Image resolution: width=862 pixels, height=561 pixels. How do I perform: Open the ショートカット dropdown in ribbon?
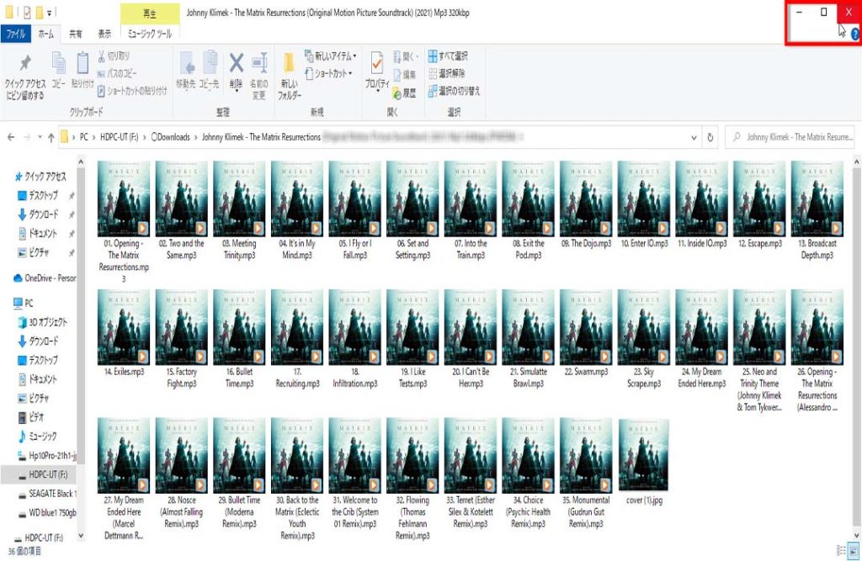click(x=330, y=73)
